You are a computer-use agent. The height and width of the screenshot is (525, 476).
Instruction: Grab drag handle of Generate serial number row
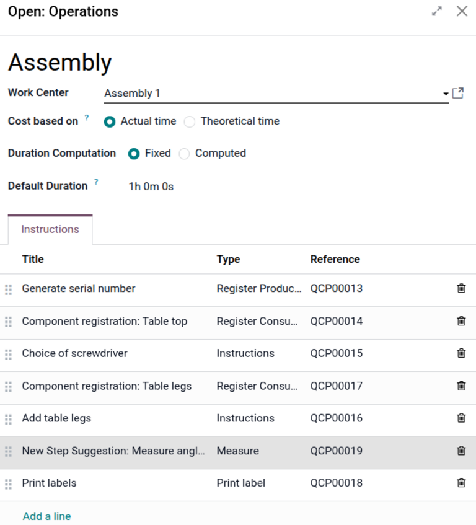pos(9,289)
